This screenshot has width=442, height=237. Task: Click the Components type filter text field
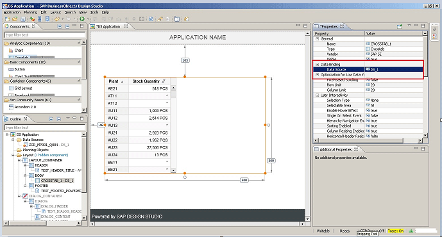pos(45,35)
